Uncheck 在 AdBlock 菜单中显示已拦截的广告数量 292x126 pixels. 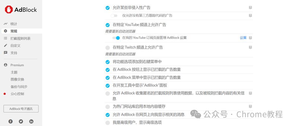[x=108, y=78]
